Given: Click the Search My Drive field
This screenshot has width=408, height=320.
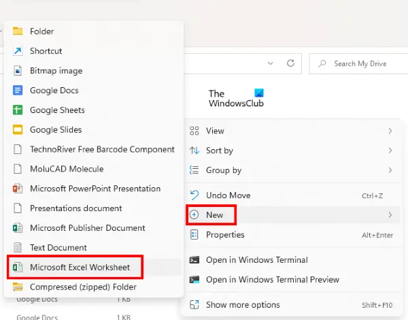Looking at the screenshot, I should pyautogui.click(x=358, y=63).
